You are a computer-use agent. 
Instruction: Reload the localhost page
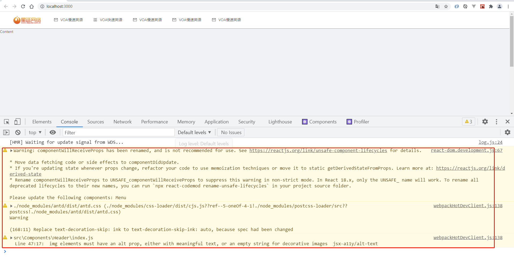[x=23, y=6]
